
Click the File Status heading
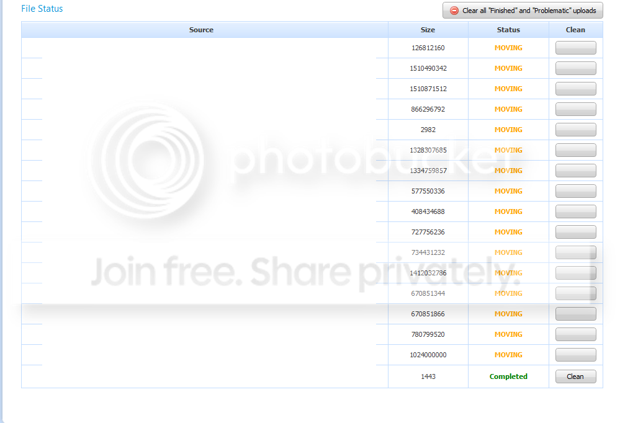click(42, 9)
